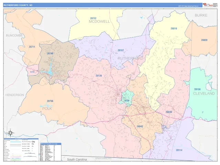Select ZIP code label 28114
Viewport: 220px width, 165px height.
[x=179, y=150]
